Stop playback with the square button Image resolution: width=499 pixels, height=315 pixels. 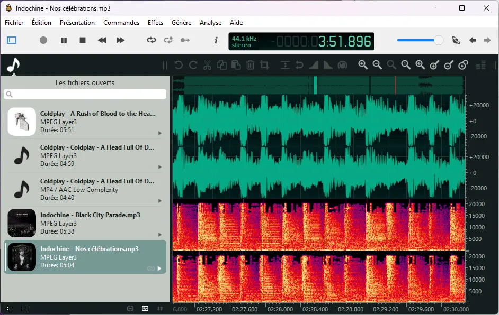[x=83, y=40]
